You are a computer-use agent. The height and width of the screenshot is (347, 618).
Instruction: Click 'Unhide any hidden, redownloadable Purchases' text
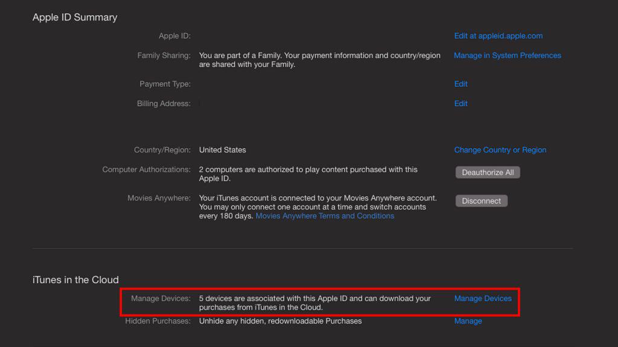(x=280, y=321)
